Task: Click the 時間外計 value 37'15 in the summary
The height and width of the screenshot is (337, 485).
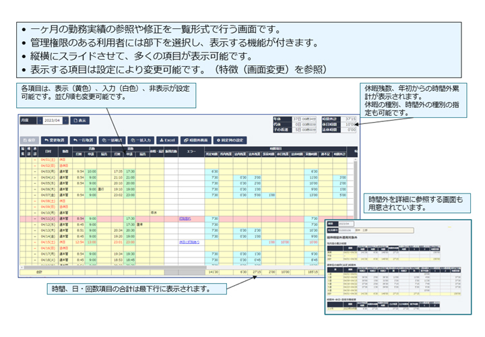Action: (348, 119)
